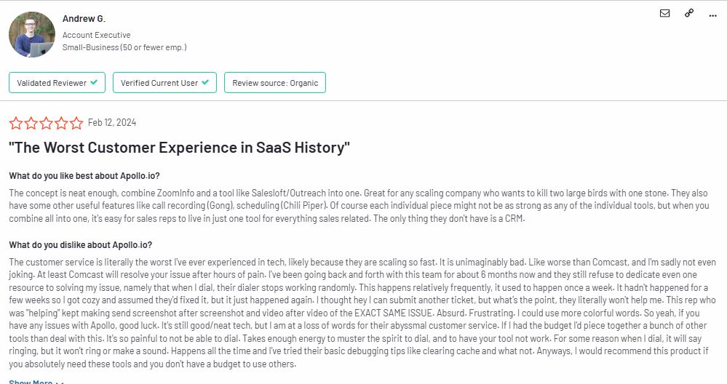The width and height of the screenshot is (727, 384).
Task: Click the 'What do you like best' heading
Action: pos(84,176)
